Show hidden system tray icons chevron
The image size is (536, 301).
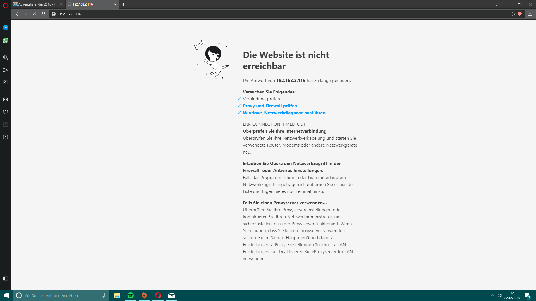tap(492, 295)
